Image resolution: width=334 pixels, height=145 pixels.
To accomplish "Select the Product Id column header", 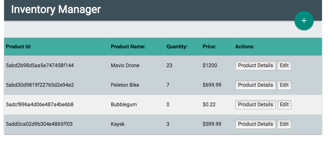I will [19, 47].
